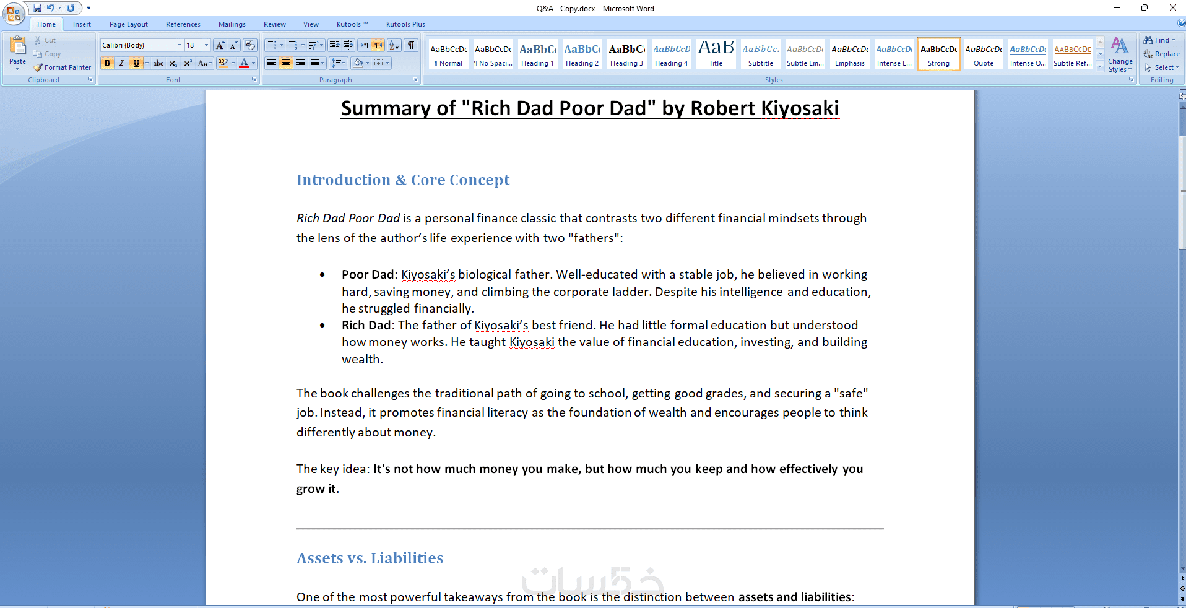The width and height of the screenshot is (1186, 608).
Task: Shrink the font size
Action: click(233, 45)
